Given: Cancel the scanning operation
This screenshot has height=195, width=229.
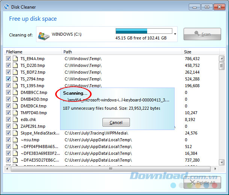Looking at the screenshot, I should [116, 122].
